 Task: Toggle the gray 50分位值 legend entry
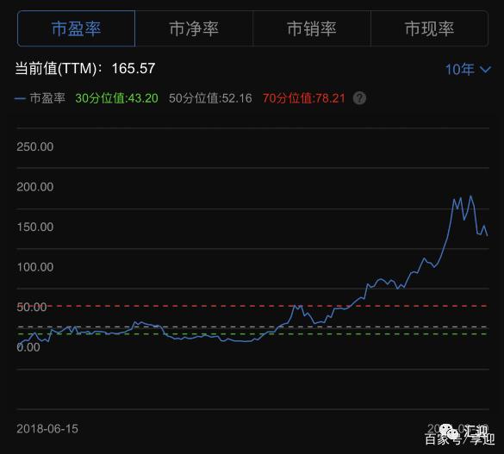click(210, 98)
